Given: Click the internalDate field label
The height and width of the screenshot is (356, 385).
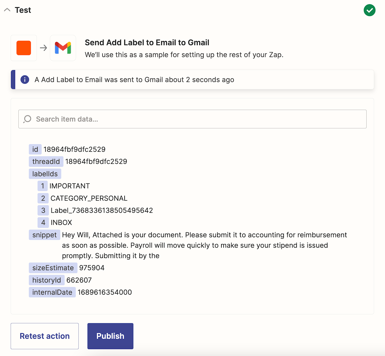Looking at the screenshot, I should (x=52, y=292).
